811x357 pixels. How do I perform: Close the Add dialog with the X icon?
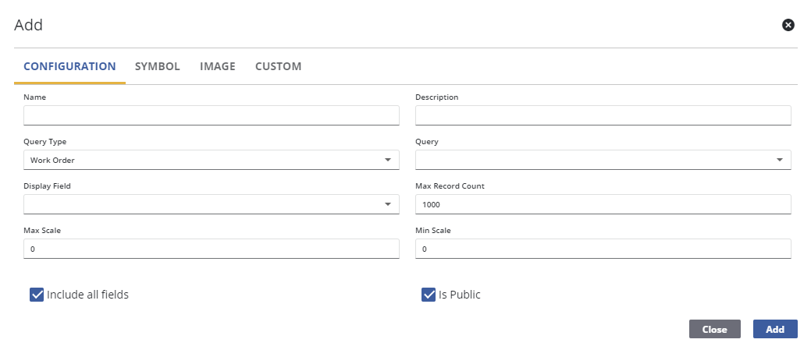788,25
